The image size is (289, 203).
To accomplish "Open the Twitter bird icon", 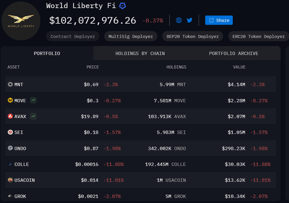I will pos(189,20).
